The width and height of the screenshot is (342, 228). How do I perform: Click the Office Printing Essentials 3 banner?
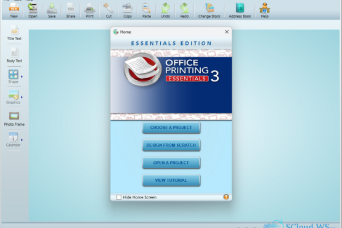171,84
